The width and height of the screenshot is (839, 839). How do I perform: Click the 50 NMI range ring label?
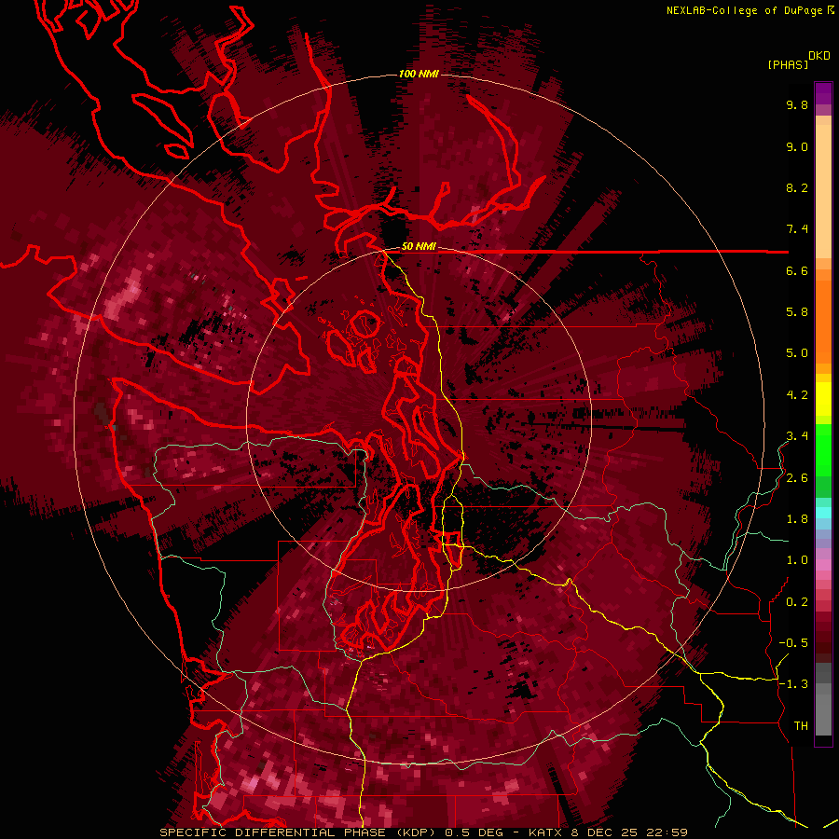pos(419,247)
